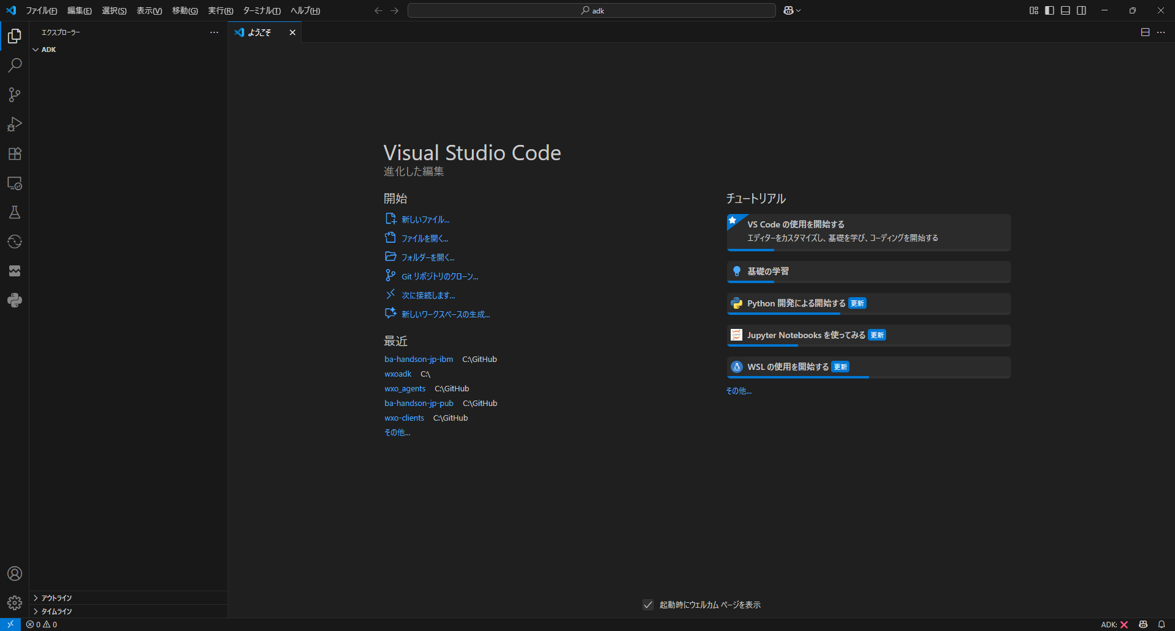Toggle the primary side bar layout button
Image resolution: width=1175 pixels, height=631 pixels.
click(1050, 10)
